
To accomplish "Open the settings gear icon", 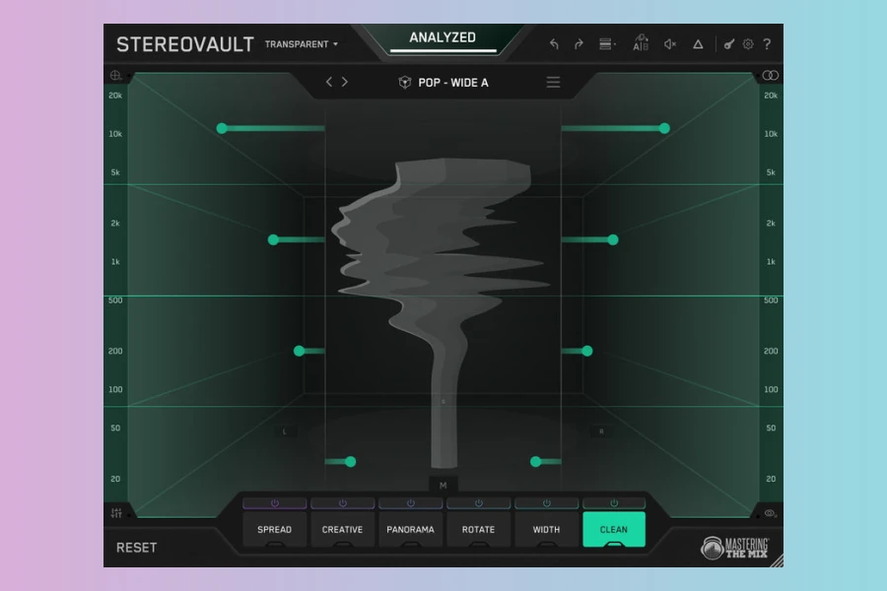I will click(748, 44).
